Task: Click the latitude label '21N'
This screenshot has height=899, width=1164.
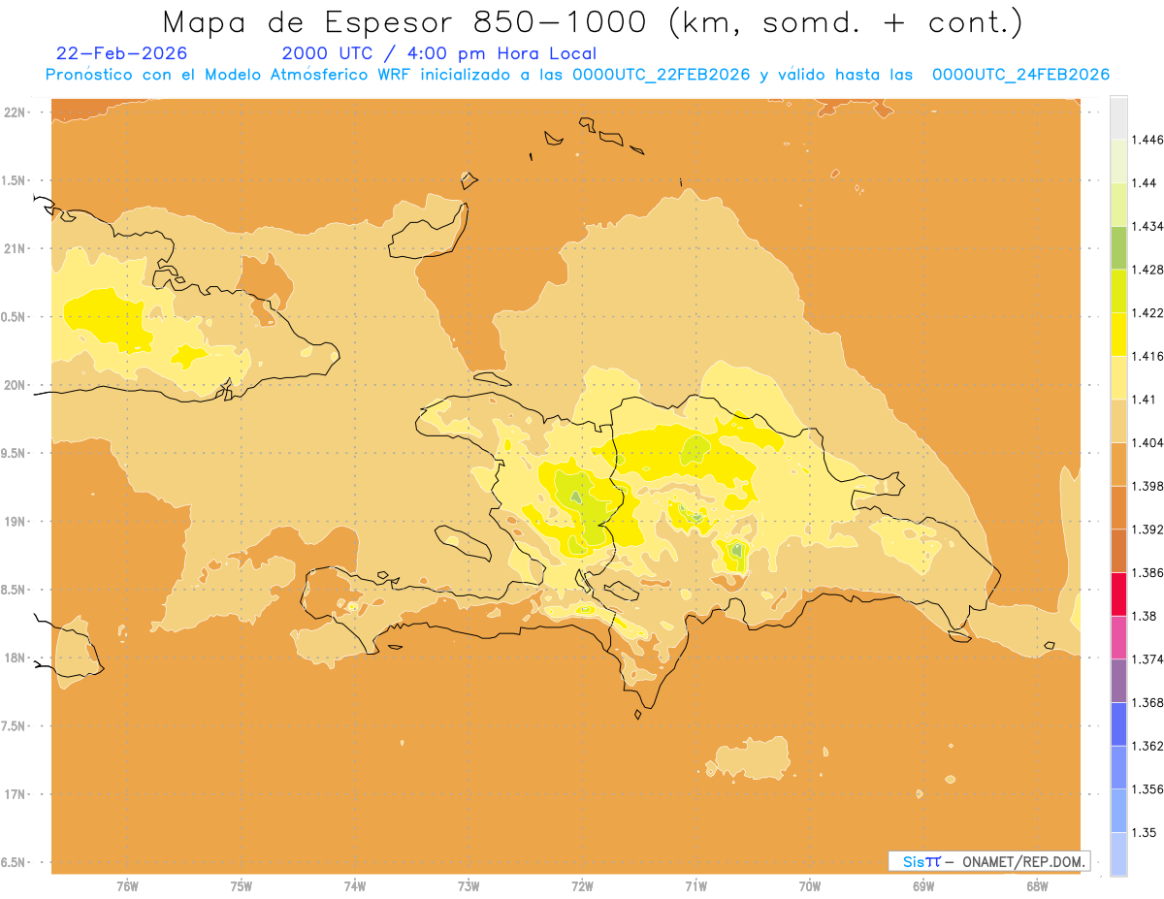Action: pos(14,249)
